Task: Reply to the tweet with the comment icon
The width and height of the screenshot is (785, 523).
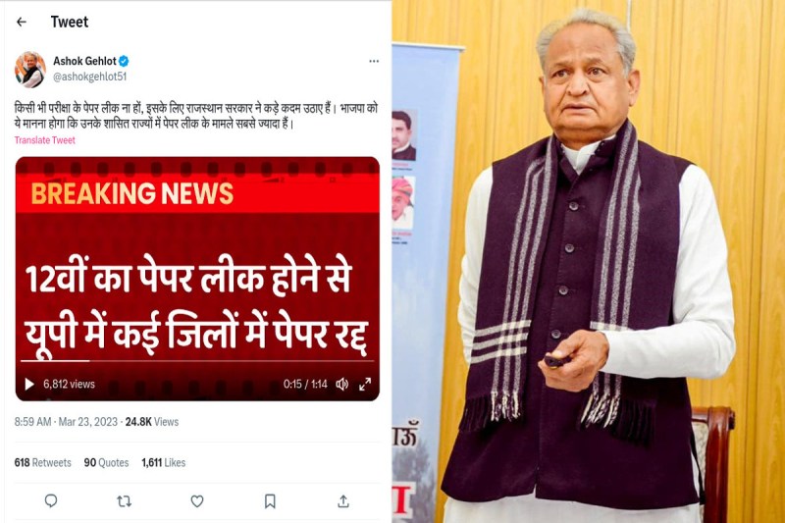Action: pos(51,500)
